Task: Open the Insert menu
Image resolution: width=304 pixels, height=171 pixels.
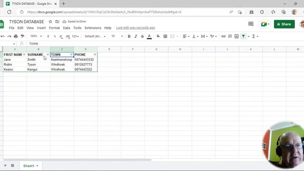Action: click(x=41, y=28)
